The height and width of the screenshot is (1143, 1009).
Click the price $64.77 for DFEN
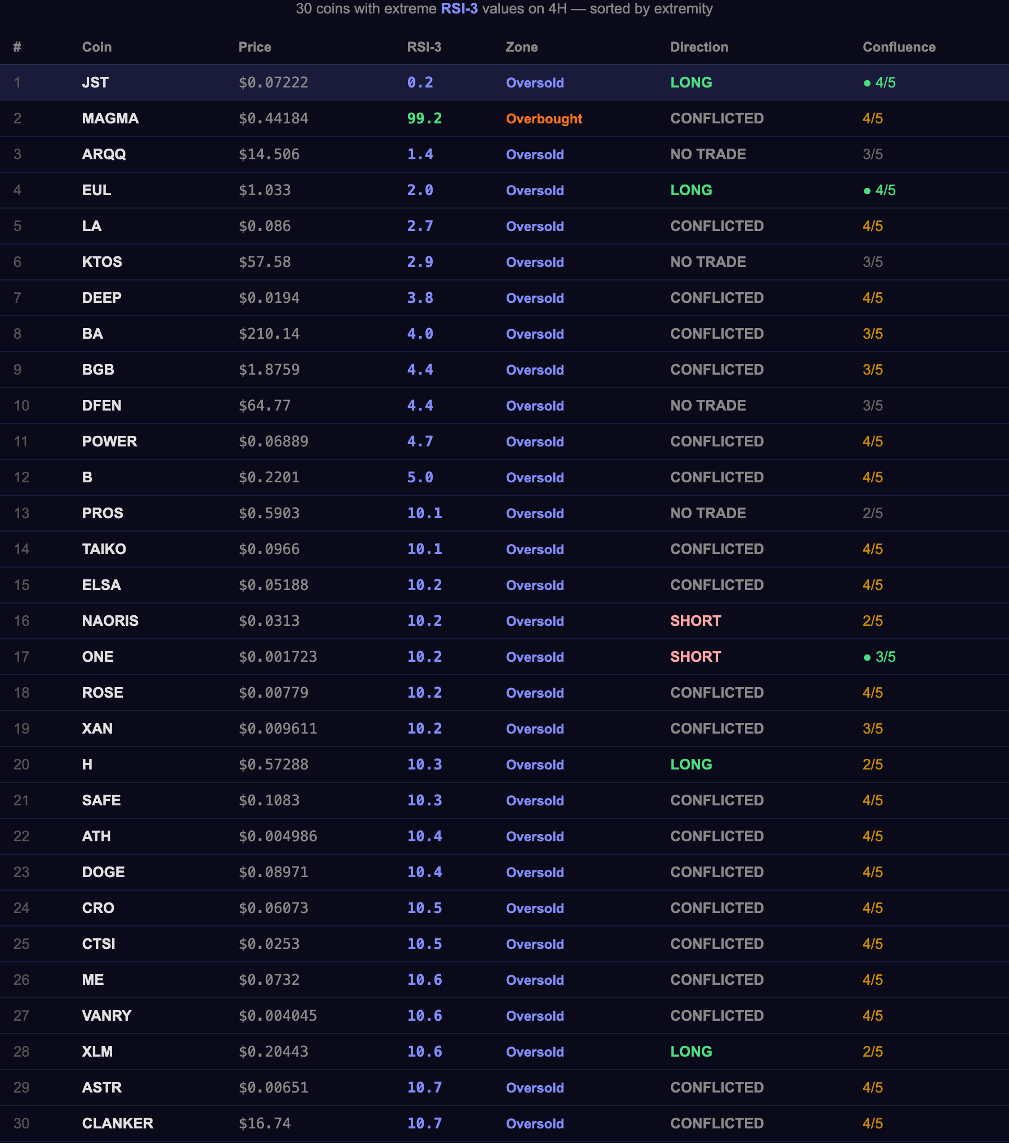[x=265, y=406]
